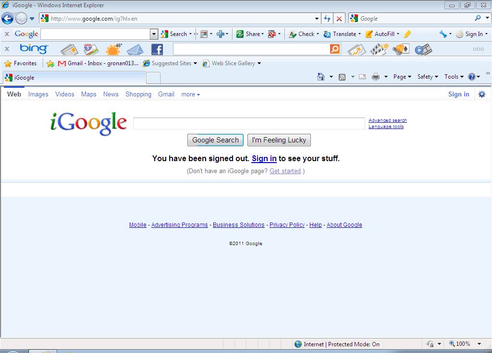
Task: Open the Share menu on Google Toolbar
Action: point(250,34)
